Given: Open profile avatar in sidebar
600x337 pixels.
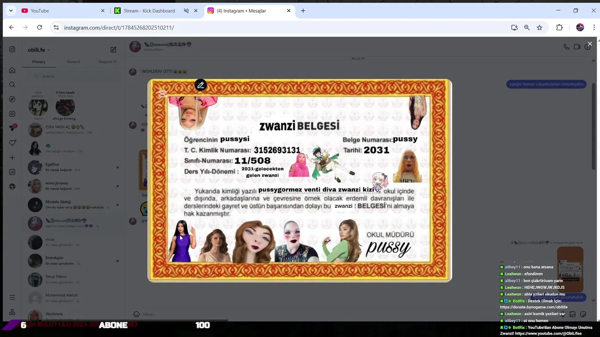Looking at the screenshot, I should coord(12,186).
